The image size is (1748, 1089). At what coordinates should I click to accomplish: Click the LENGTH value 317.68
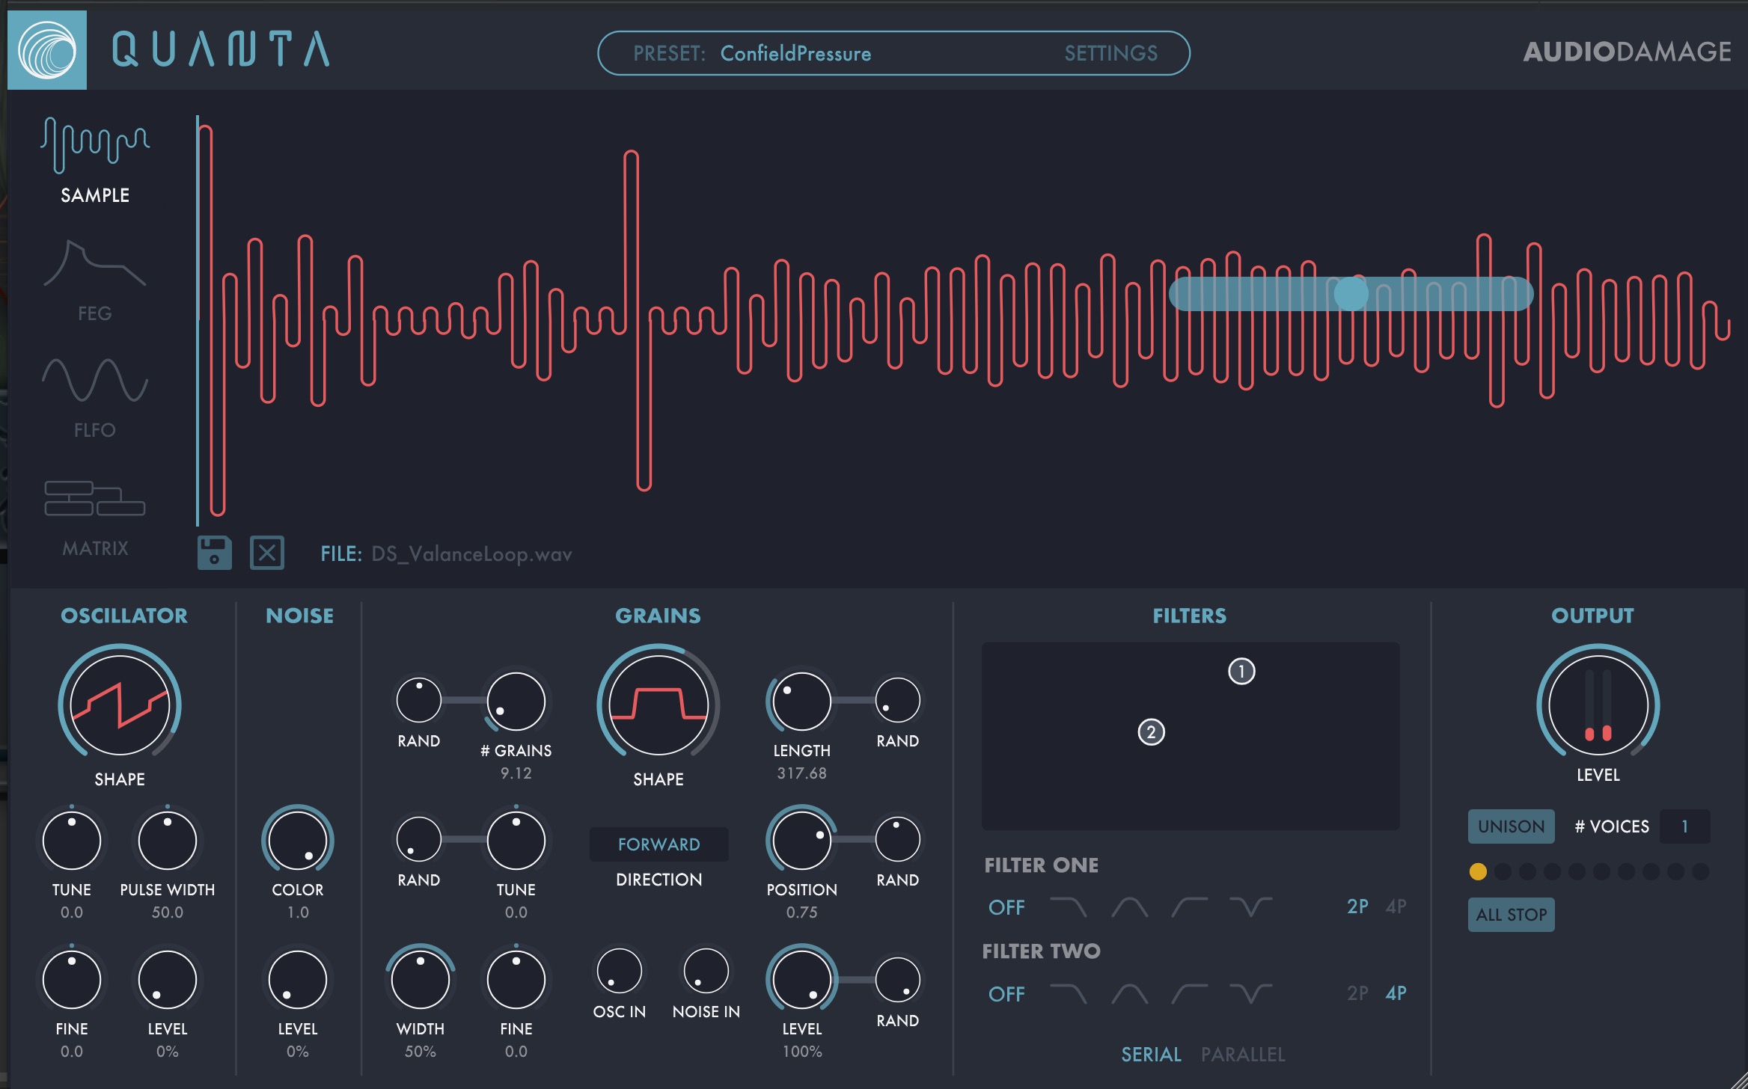[x=801, y=773]
